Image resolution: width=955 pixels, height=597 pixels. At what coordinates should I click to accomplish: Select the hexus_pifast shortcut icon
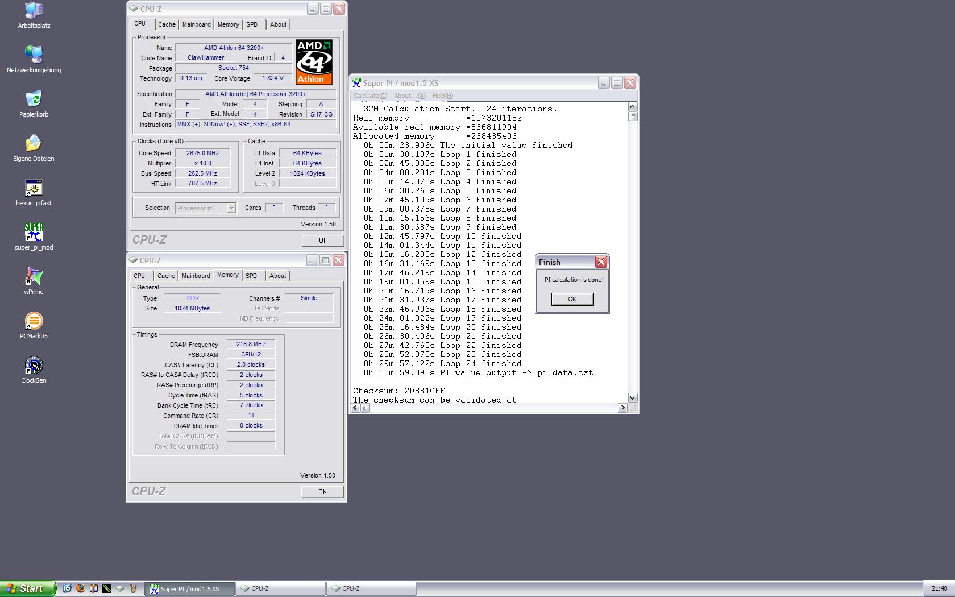tap(34, 193)
